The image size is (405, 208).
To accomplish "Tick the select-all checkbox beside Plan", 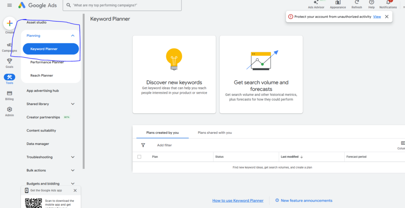I will (x=139, y=157).
